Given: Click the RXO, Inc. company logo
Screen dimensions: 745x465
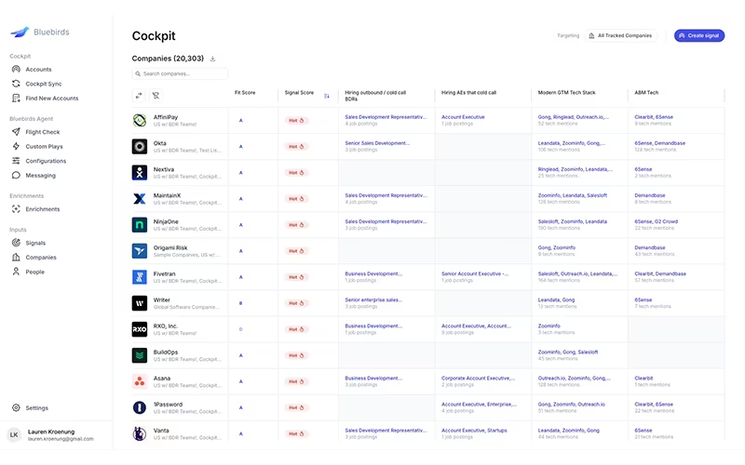Looking at the screenshot, I should click(139, 329).
